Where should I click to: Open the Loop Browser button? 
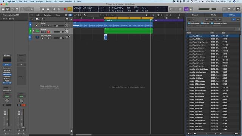[234, 9]
